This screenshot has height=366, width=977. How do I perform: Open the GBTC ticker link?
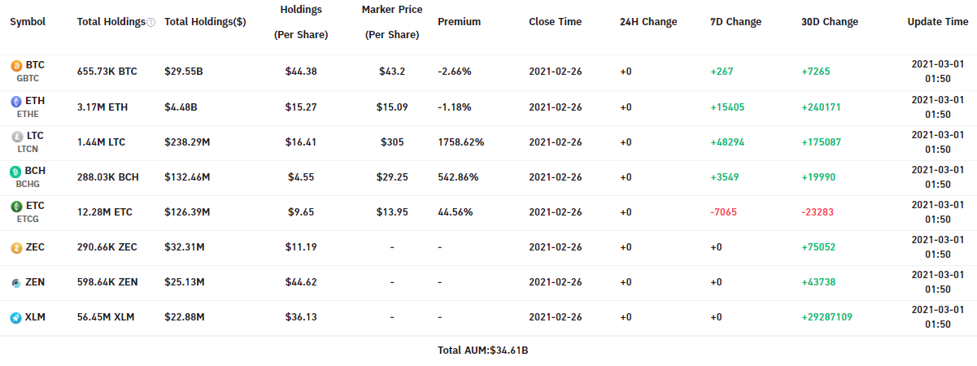pos(28,79)
